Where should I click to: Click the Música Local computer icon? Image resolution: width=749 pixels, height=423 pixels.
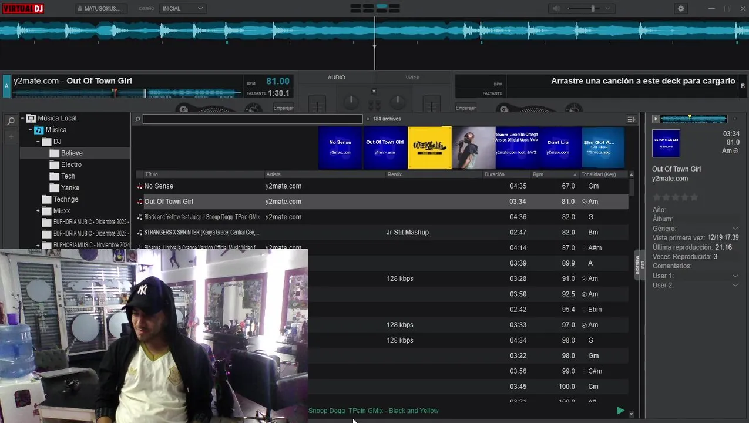(31, 118)
